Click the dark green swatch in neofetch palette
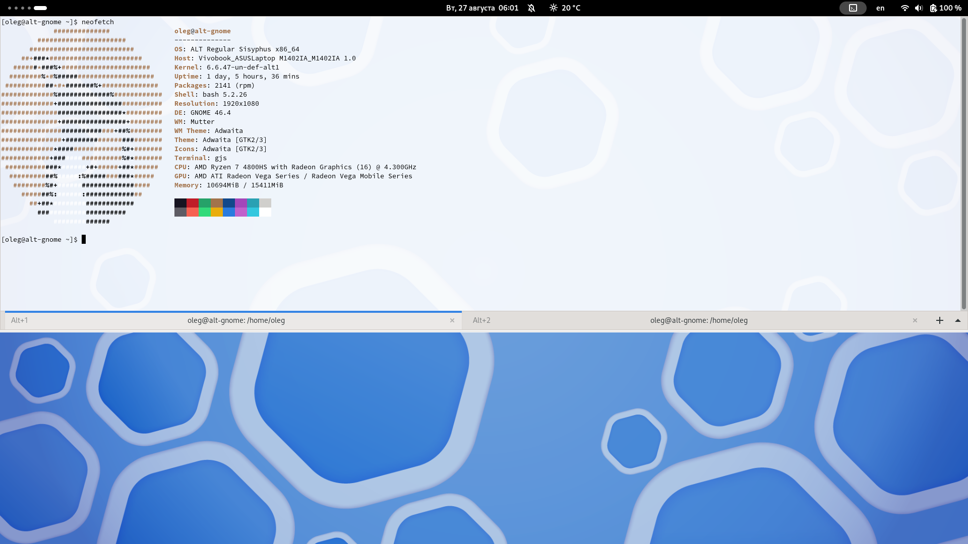Image resolution: width=968 pixels, height=544 pixels. pyautogui.click(x=205, y=203)
